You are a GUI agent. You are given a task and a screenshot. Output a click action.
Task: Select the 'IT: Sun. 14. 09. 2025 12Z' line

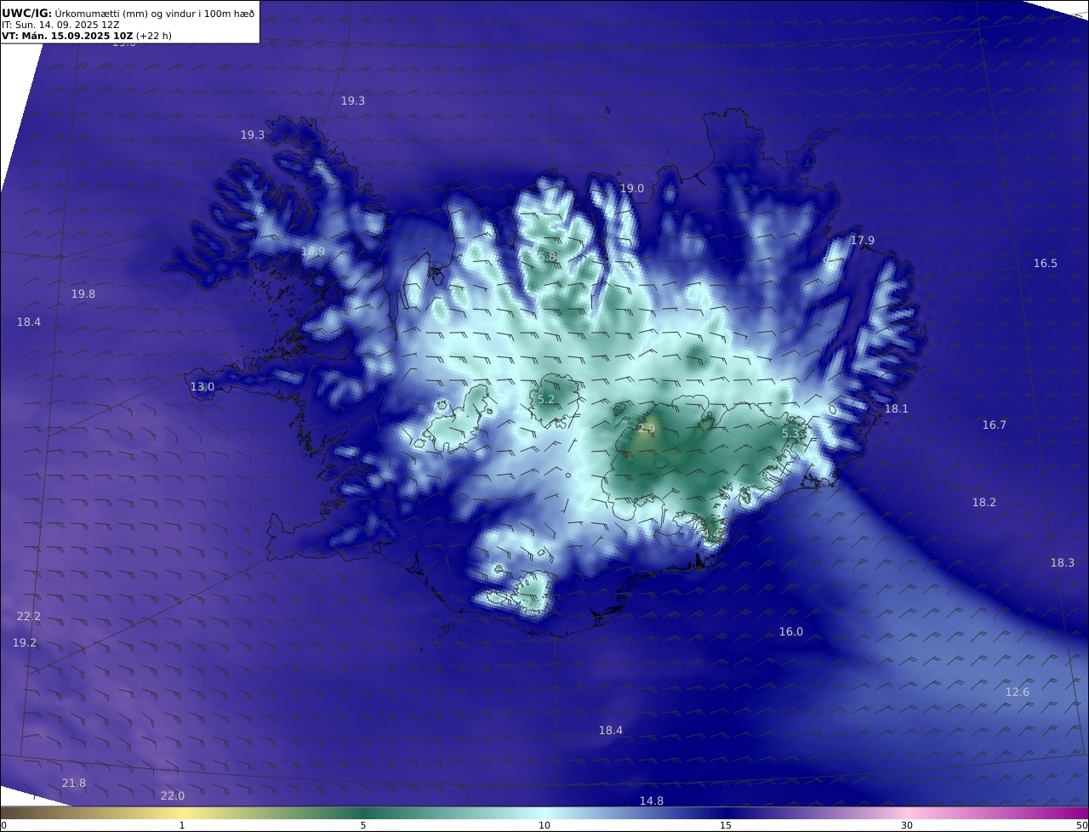61,25
